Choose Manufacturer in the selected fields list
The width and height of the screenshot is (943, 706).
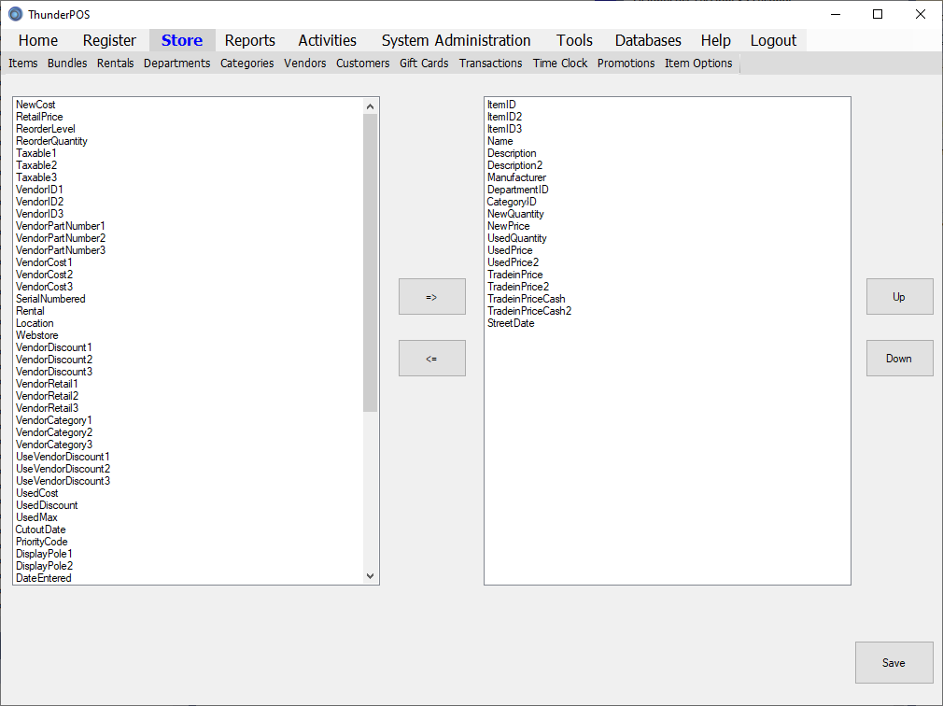pyautogui.click(x=516, y=177)
